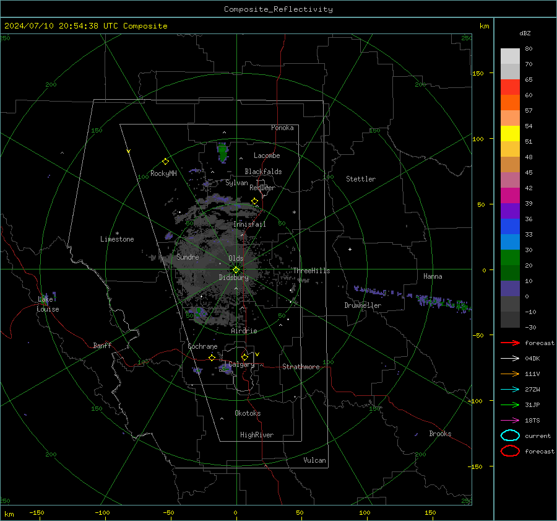The width and height of the screenshot is (557, 521).
Task: Click the Ponoka city label
Action: (282, 128)
